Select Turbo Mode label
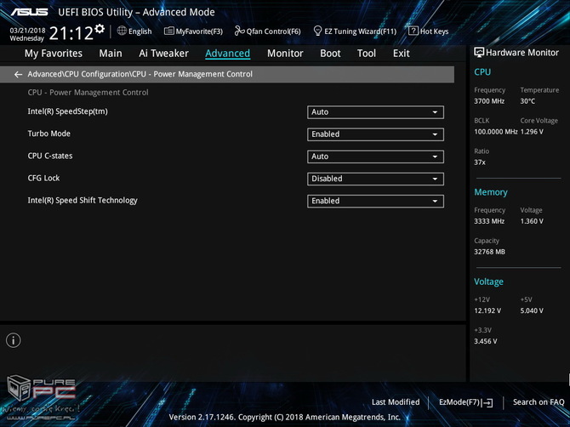 point(49,134)
